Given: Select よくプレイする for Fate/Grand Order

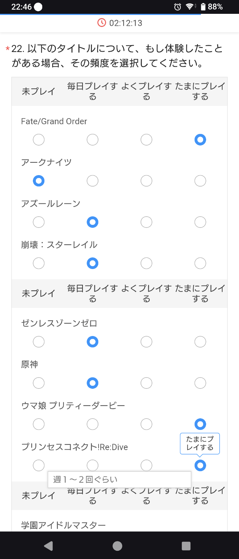Looking at the screenshot, I should [146, 140].
